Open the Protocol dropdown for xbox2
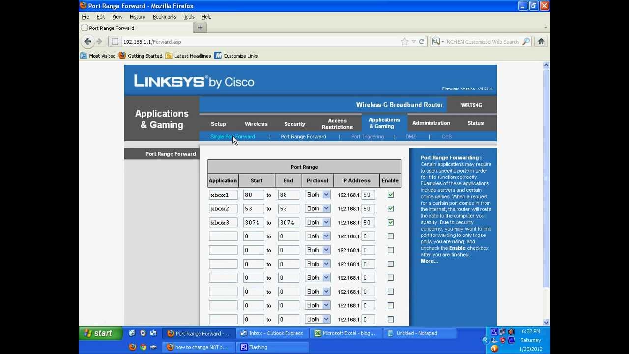 pyautogui.click(x=317, y=208)
